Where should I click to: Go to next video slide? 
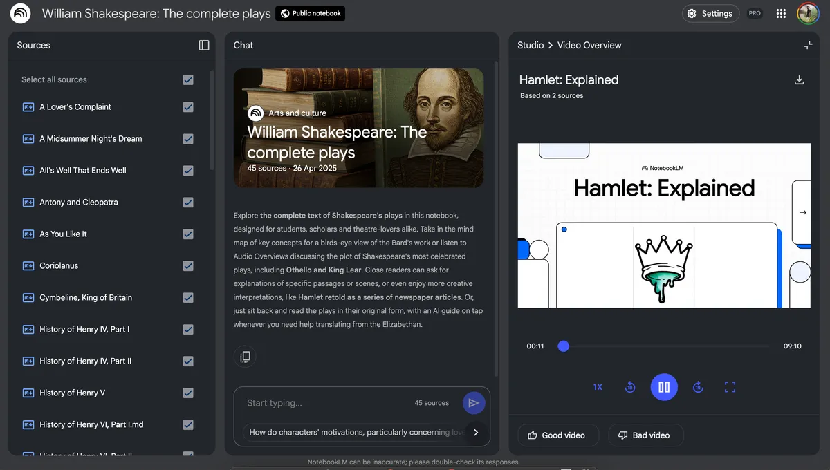[x=802, y=212]
